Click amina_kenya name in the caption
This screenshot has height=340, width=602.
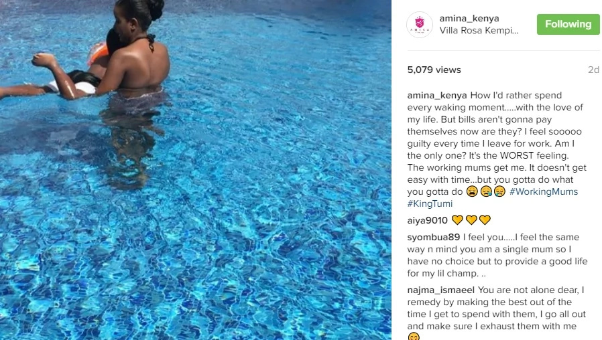(x=437, y=96)
